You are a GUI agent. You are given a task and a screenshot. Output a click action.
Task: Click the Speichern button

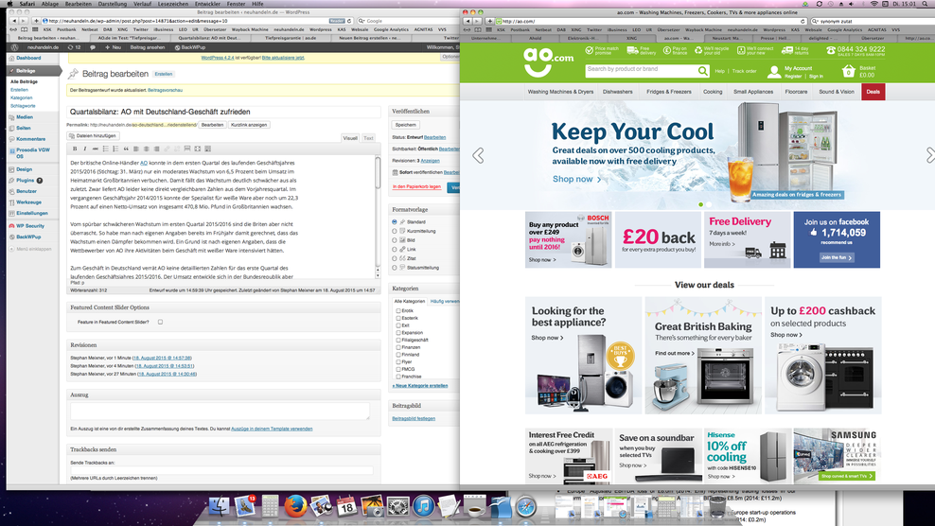click(x=405, y=125)
